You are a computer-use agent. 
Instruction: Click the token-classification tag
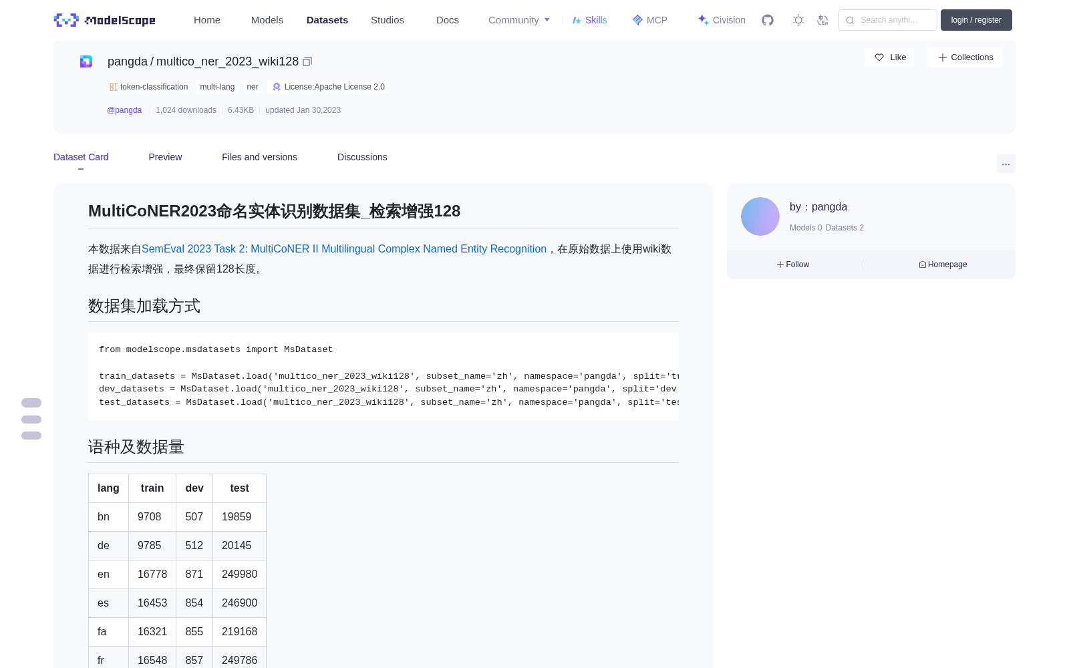click(149, 87)
